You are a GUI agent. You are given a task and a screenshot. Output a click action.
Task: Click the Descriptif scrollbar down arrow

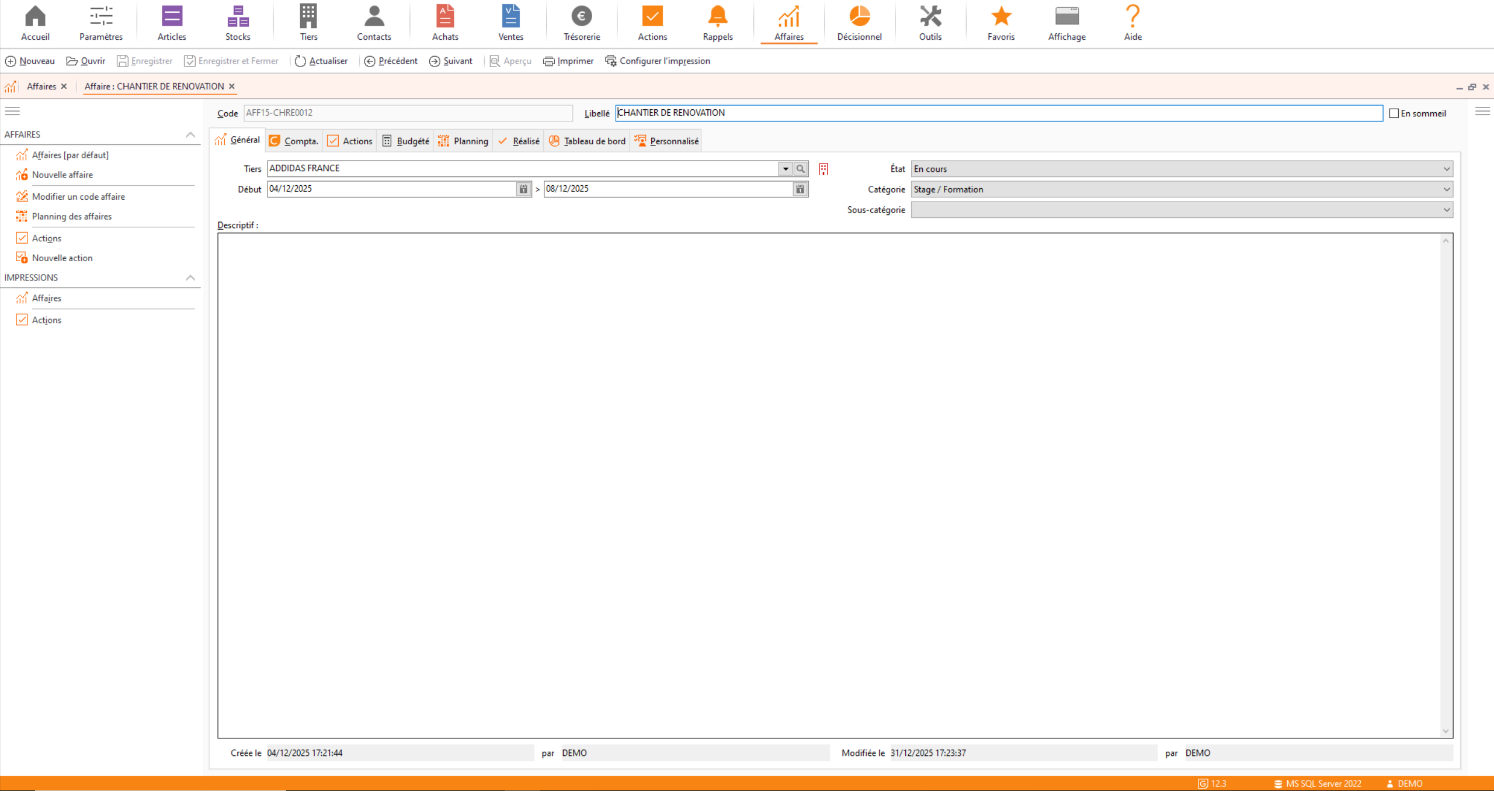[1446, 731]
